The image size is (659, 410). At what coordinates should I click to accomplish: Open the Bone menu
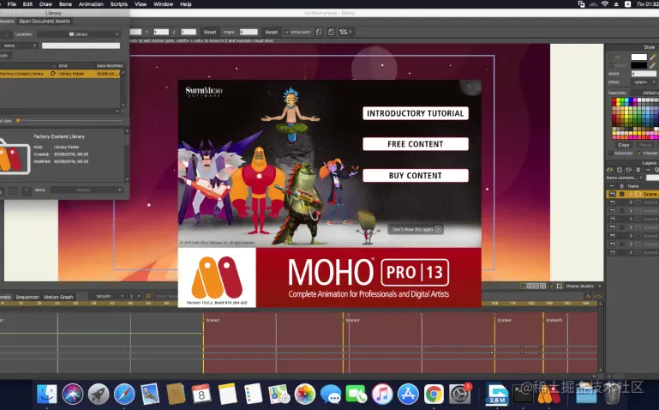[x=65, y=4]
